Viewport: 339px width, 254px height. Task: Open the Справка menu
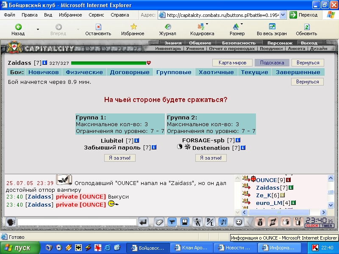tap(120, 15)
